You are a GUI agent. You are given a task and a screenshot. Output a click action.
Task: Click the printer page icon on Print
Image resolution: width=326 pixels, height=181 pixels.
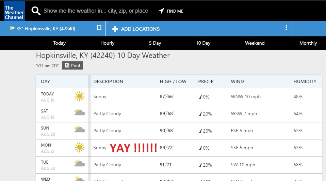tap(67, 65)
